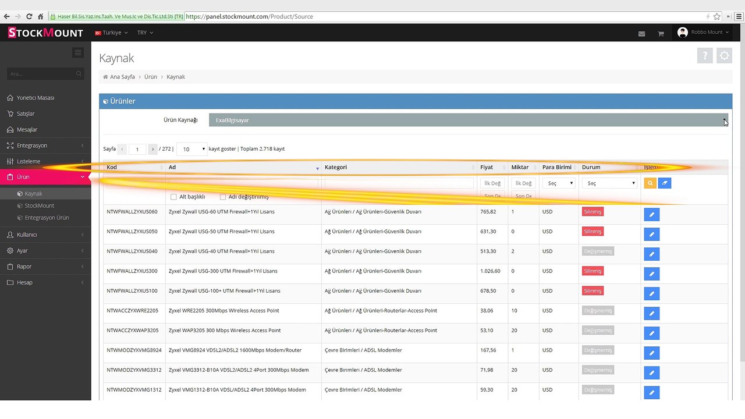Viewport: 745px width, 419px height.
Task: Open the help question mark icon
Action: tap(705, 56)
